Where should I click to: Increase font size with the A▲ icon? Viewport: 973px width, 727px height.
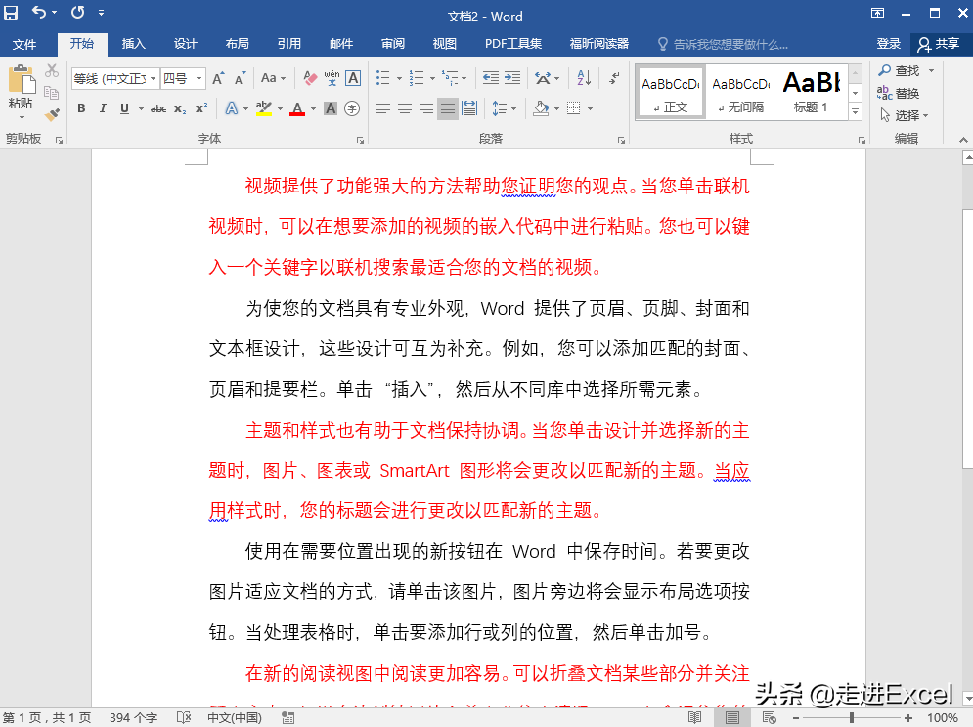(218, 78)
